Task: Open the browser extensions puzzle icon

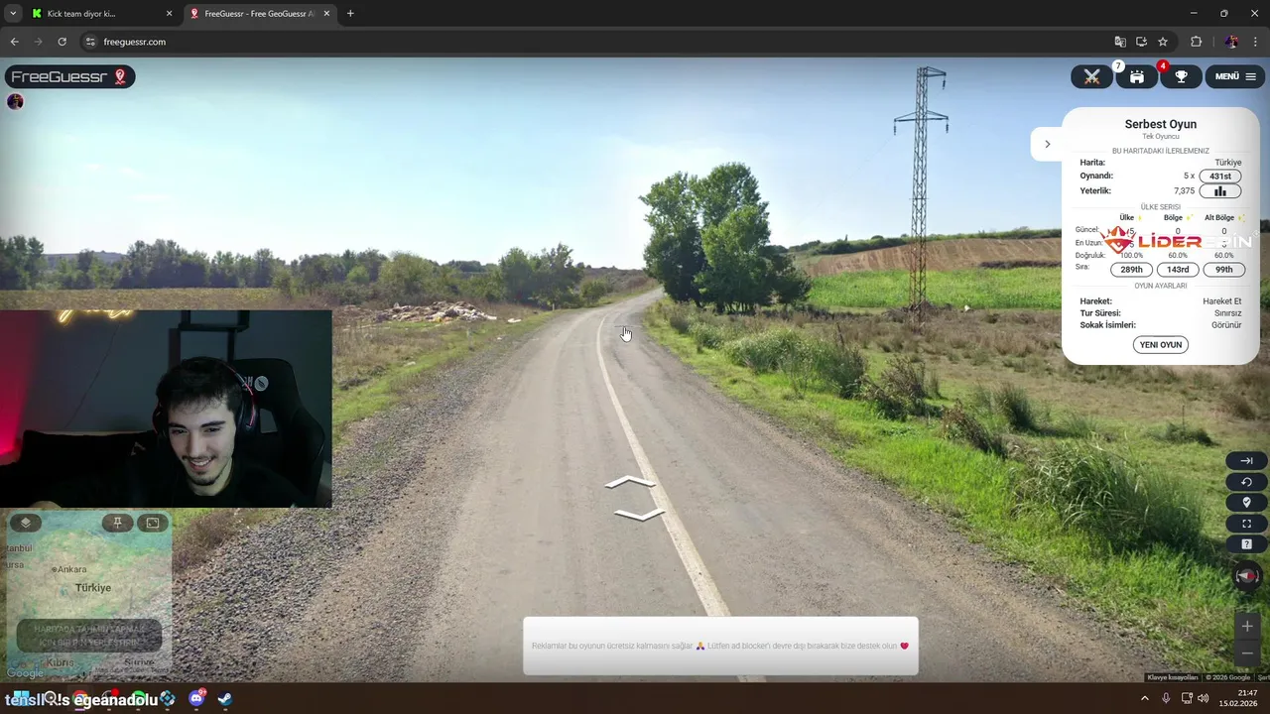Action: (1197, 42)
